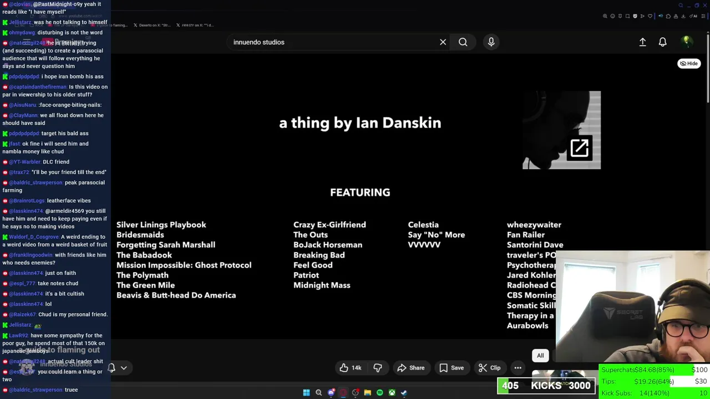Open Steam from taskbar
710x399 pixels.
[x=404, y=392]
